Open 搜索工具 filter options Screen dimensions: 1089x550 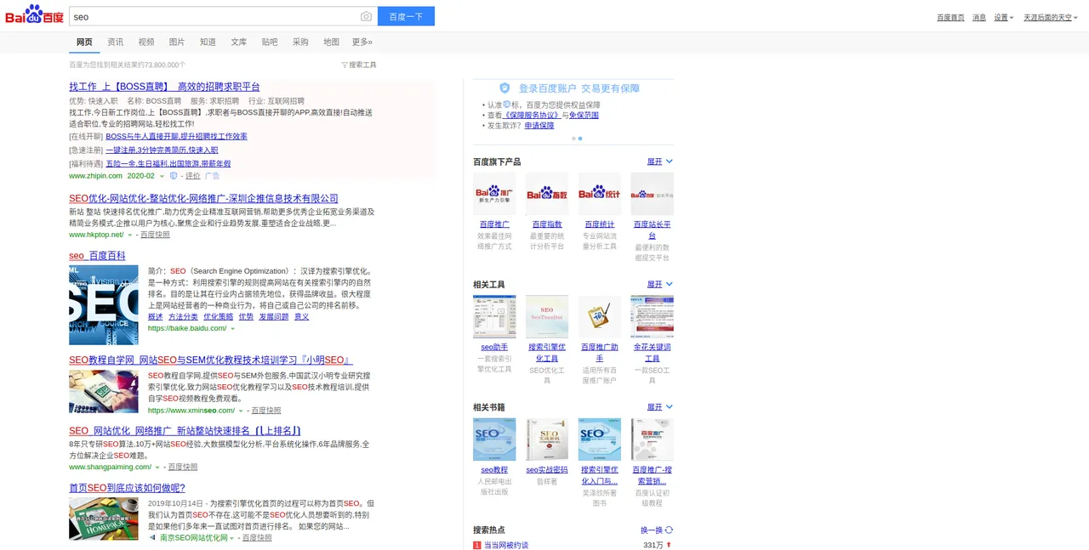point(359,65)
